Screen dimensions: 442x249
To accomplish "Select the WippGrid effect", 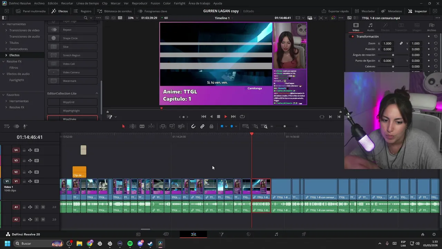I will pos(72,102).
